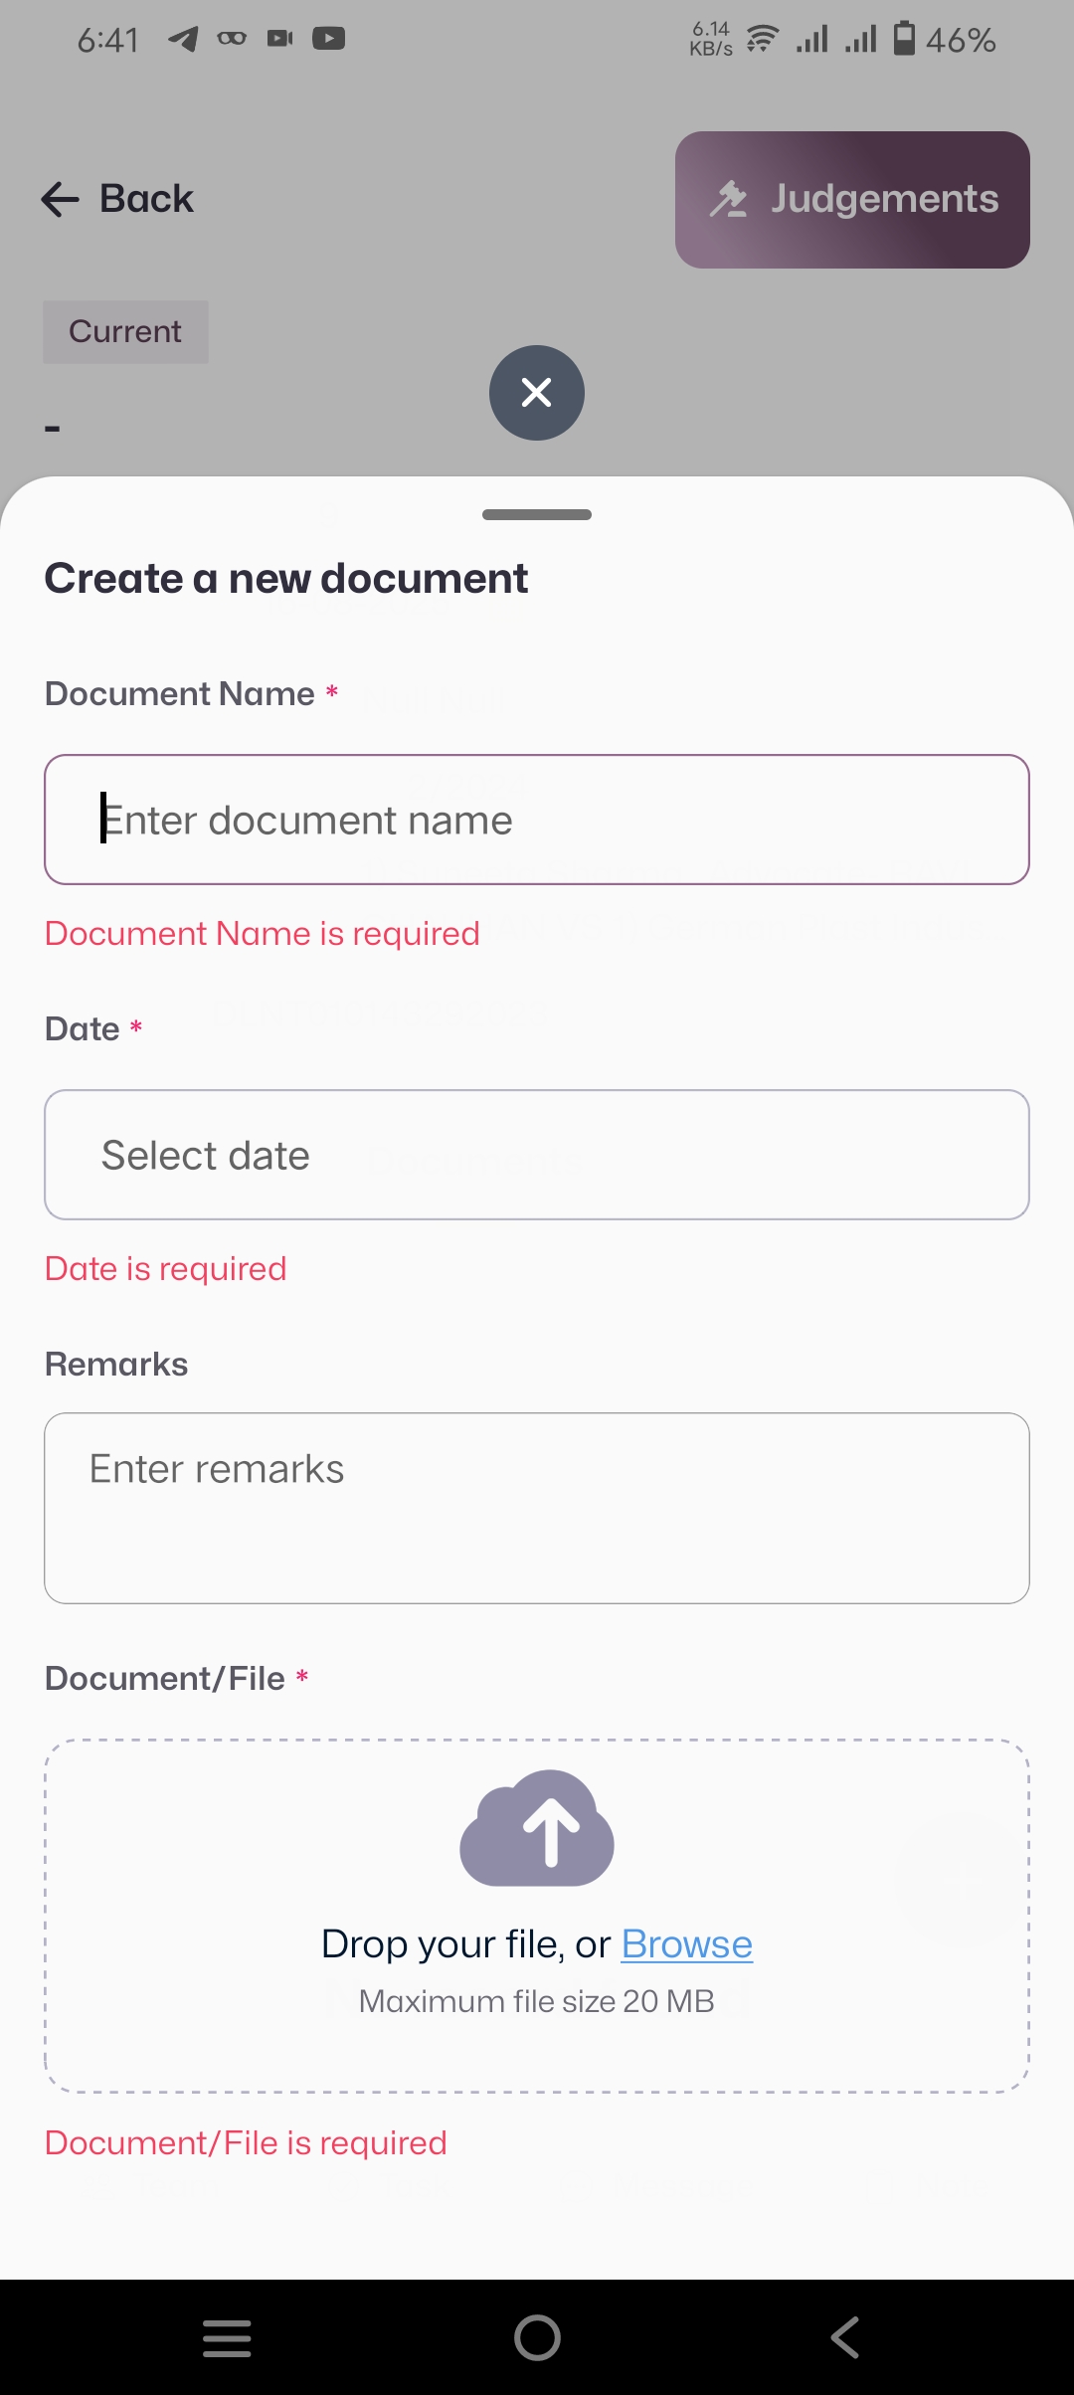1074x2395 pixels.
Task: Click the Browse file link
Action: 687,1943
